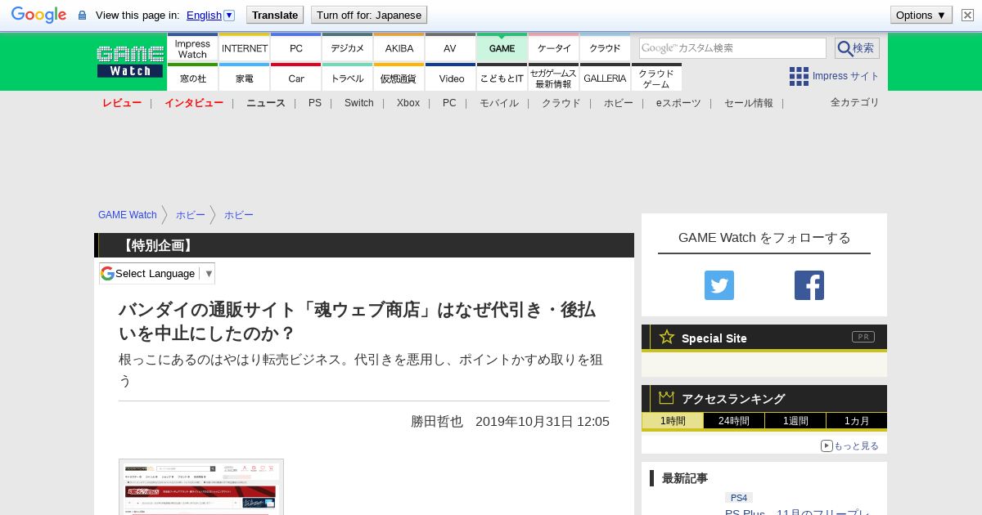Open the Options dropdown
The width and height of the screenshot is (982, 515).
coord(921,15)
